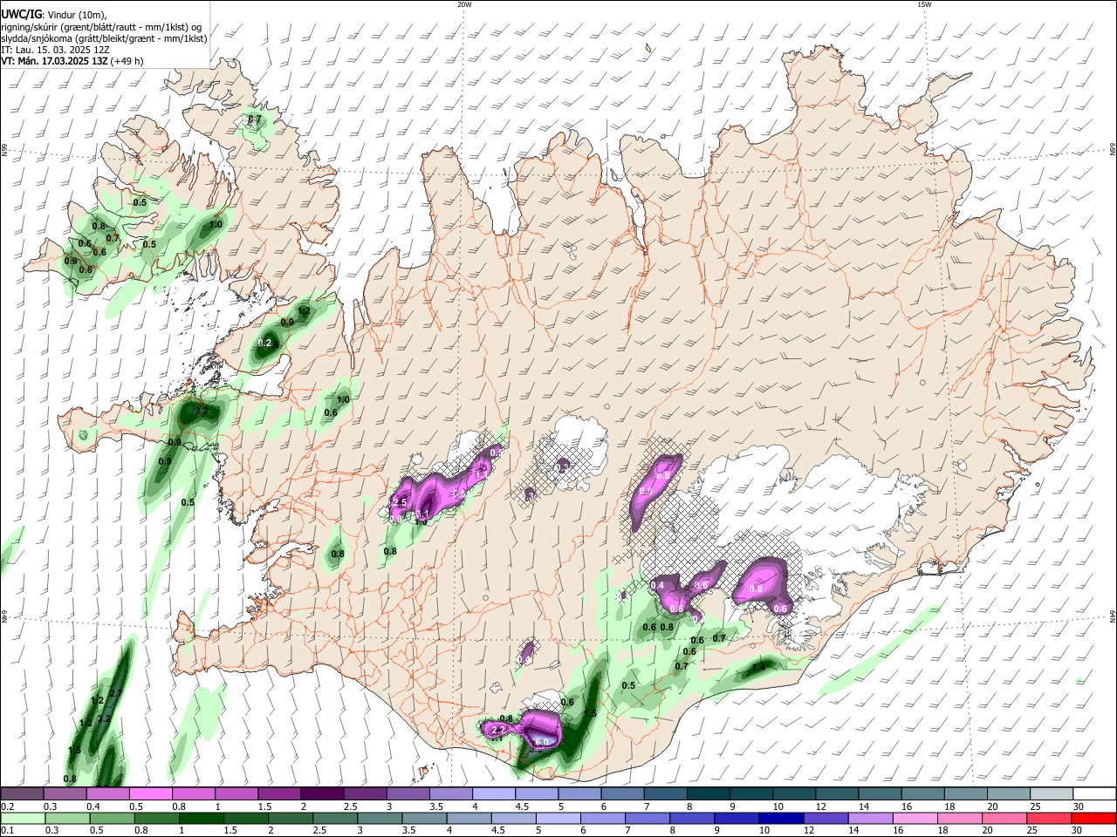The width and height of the screenshot is (1117, 837).
Task: Click the rain legend swatch between 6 and 7
Action: [x=602, y=819]
